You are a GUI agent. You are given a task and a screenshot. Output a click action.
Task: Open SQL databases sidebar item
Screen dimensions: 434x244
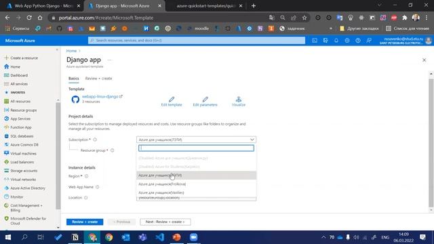(19, 136)
